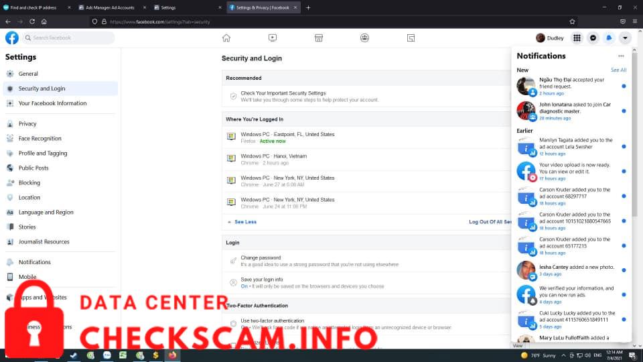Open Privacy settings
The width and height of the screenshot is (643, 362).
[60, 123]
